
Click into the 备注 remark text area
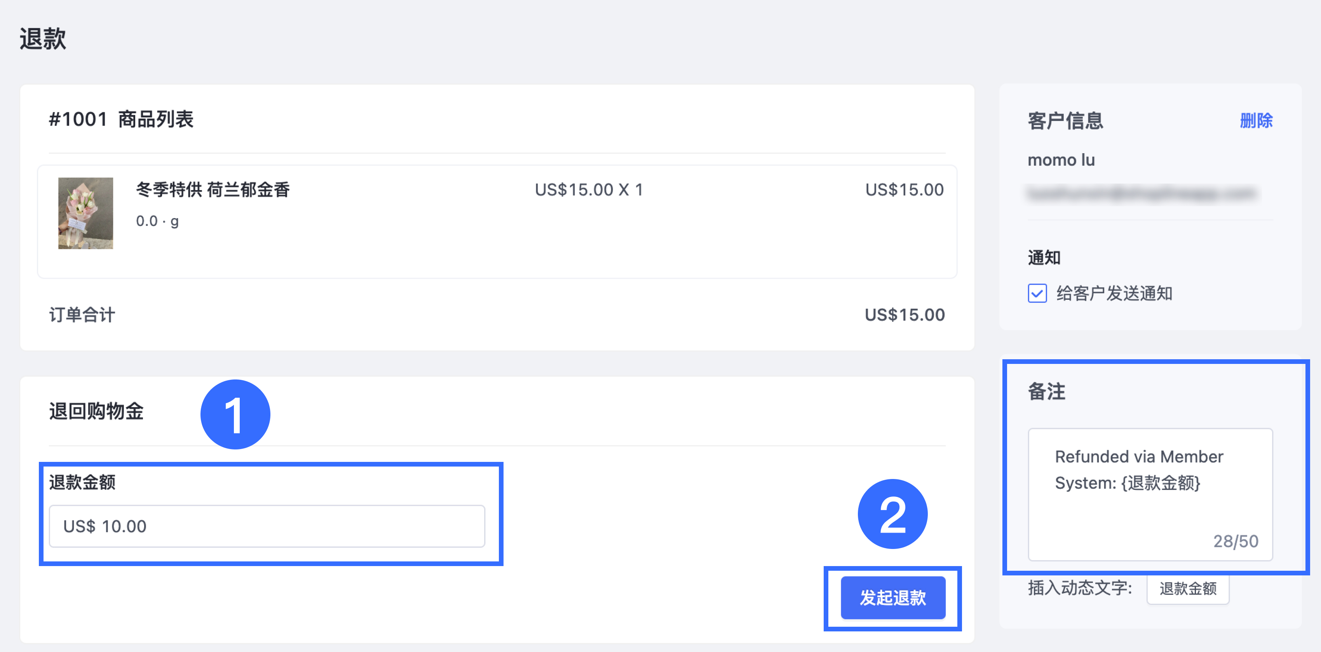tap(1150, 495)
